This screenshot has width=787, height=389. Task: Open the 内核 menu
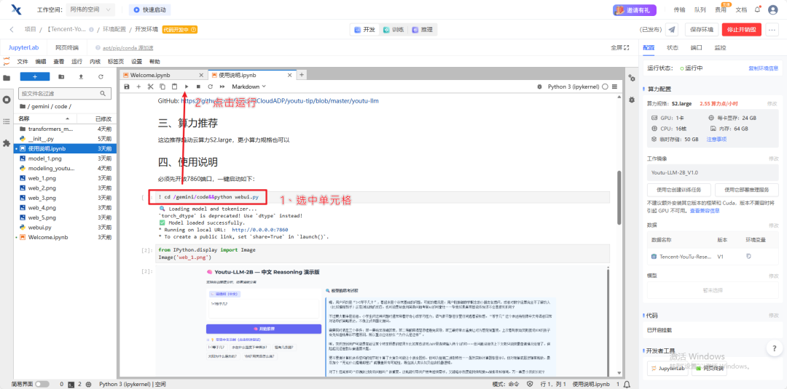[x=95, y=62]
